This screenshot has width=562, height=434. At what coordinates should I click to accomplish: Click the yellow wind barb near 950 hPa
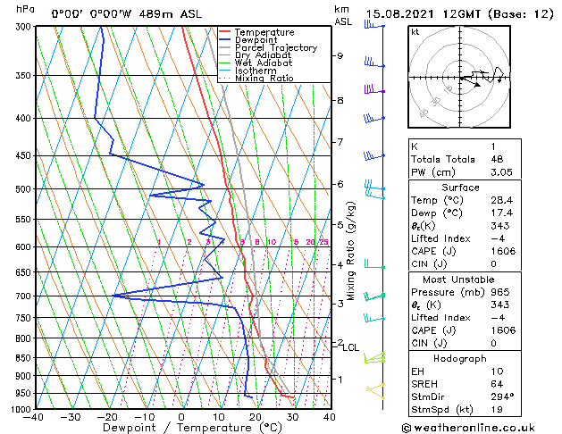(x=375, y=391)
